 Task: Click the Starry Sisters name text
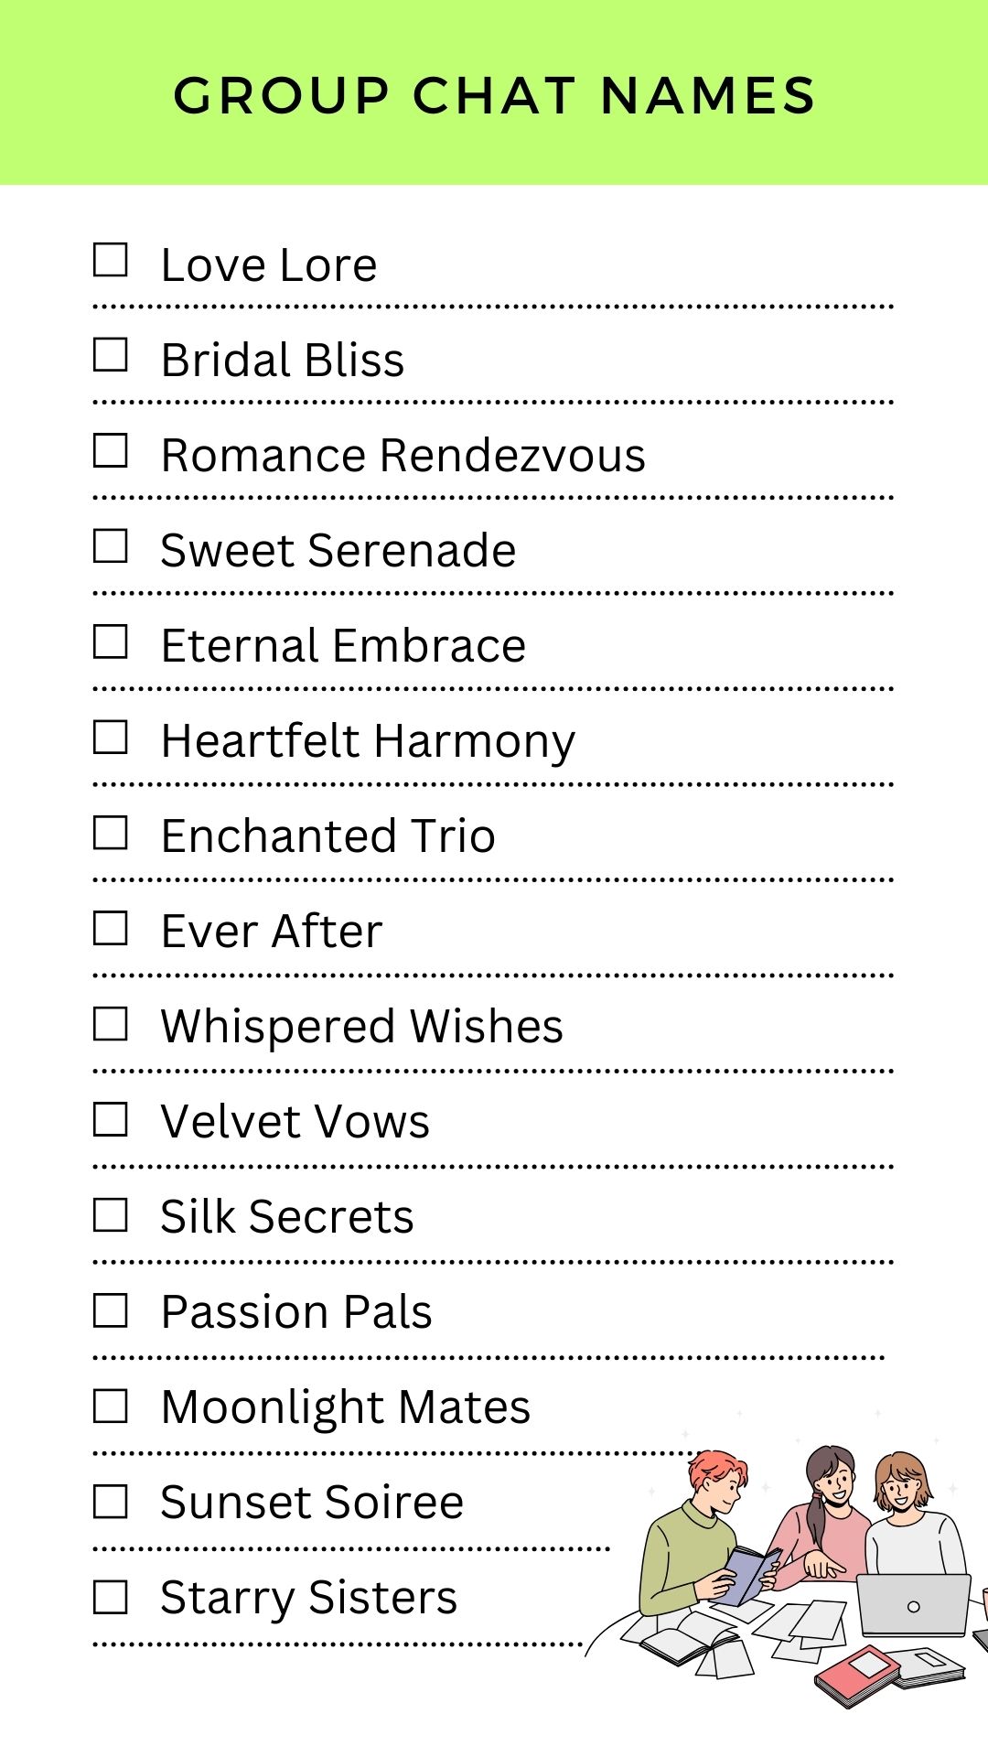[x=308, y=1598]
